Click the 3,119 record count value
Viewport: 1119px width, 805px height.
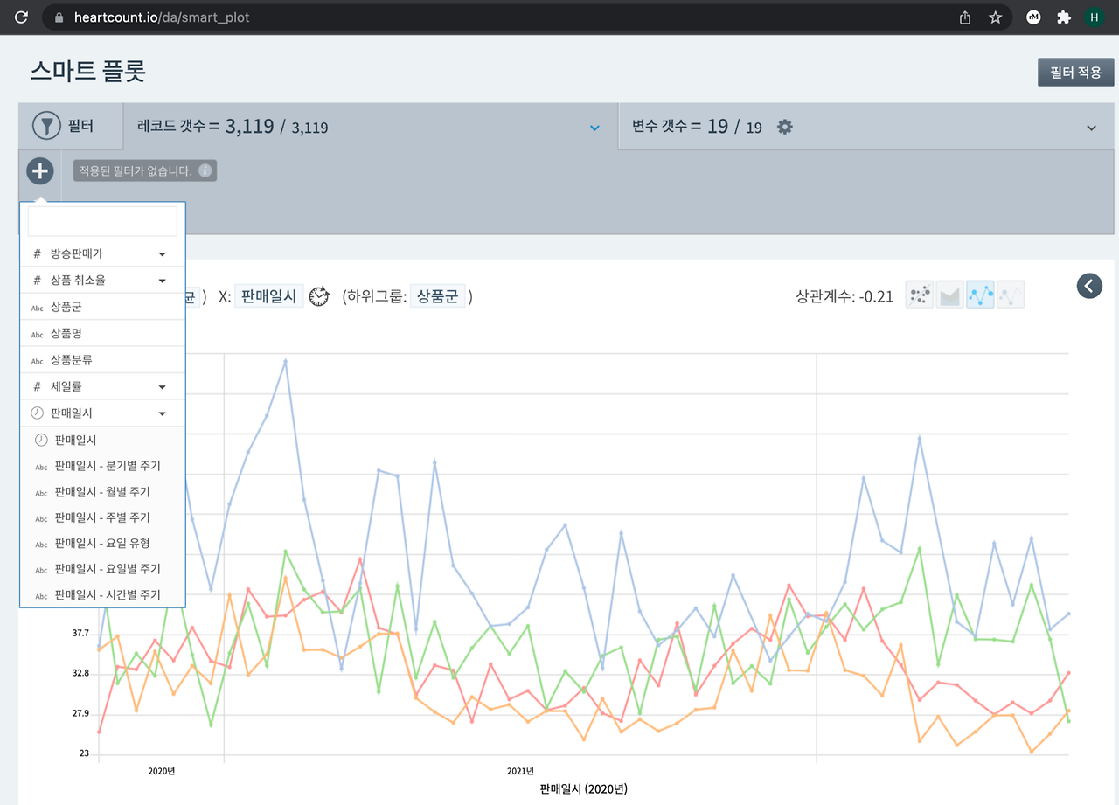point(249,127)
